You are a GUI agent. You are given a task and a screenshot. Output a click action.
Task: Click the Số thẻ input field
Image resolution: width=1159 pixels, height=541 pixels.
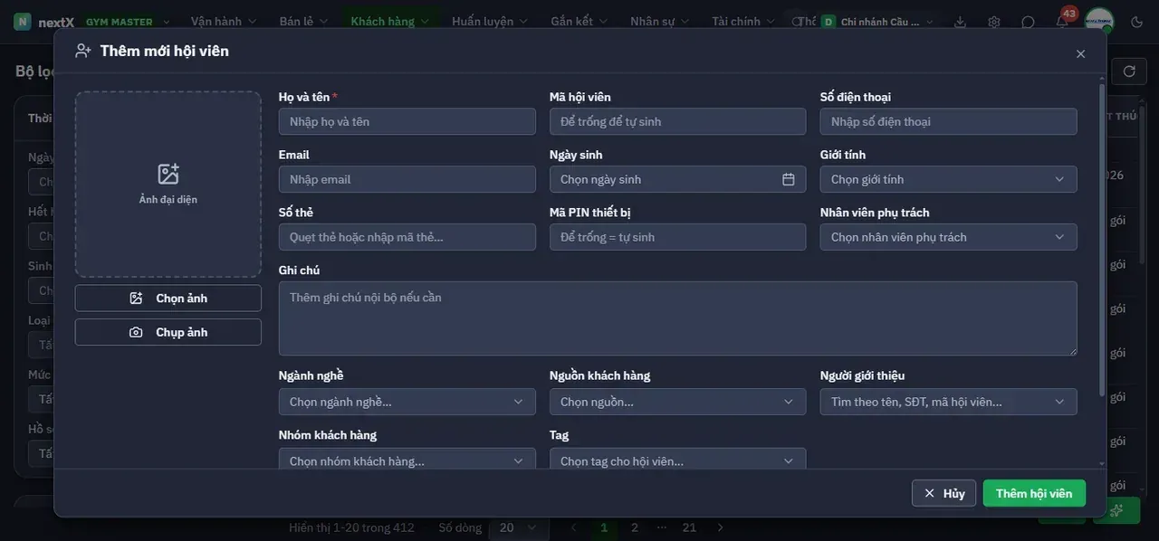(x=407, y=237)
